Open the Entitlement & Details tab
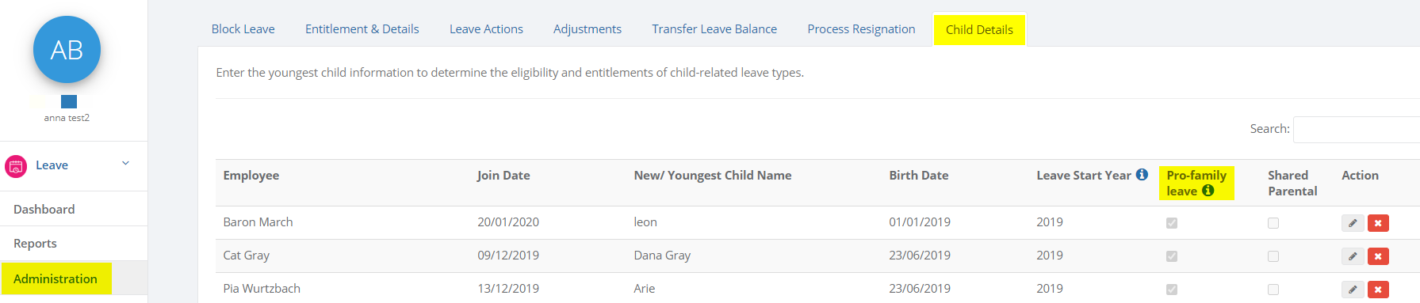 coord(362,29)
